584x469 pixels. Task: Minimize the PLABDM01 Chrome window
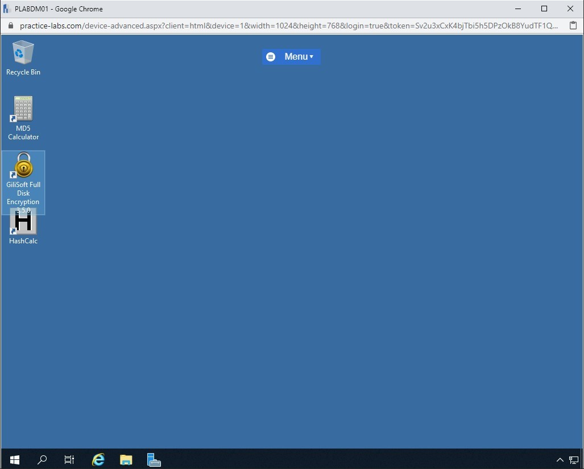pyautogui.click(x=518, y=9)
